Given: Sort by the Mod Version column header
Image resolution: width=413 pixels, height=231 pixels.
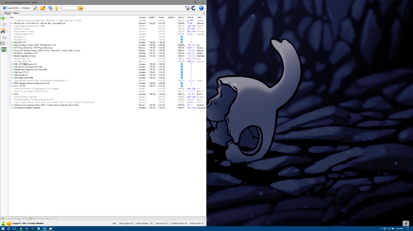Looking at the screenshot, I should [x=191, y=18].
